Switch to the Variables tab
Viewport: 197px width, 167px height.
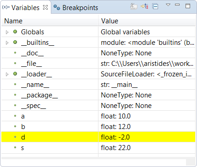point(25,8)
